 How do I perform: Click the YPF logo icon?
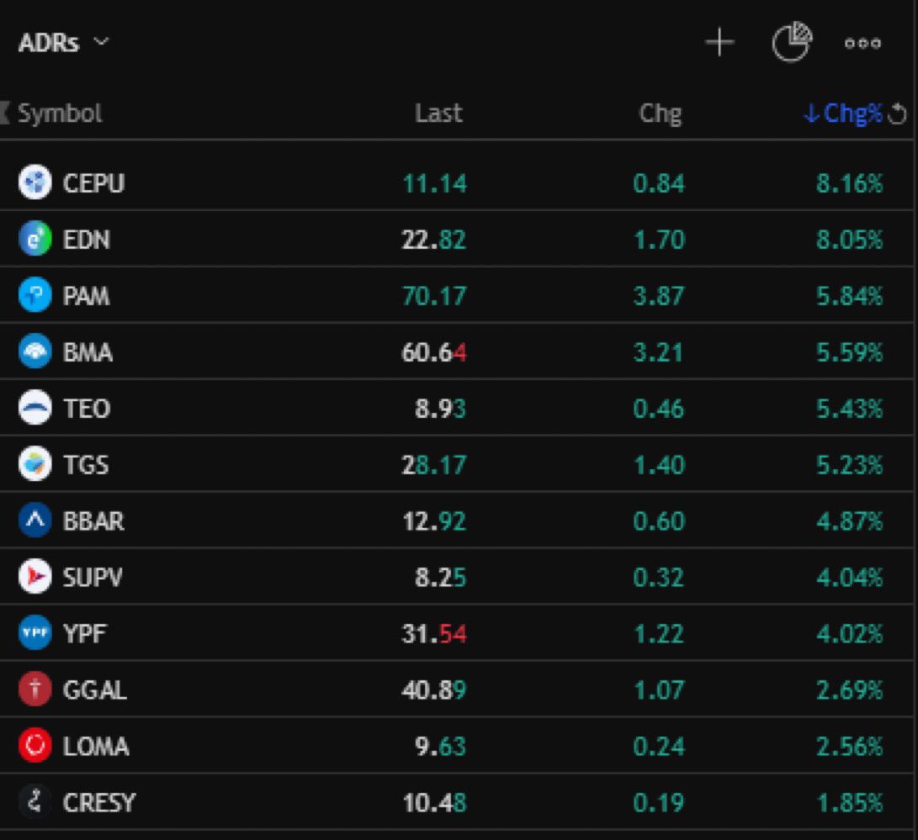coord(35,633)
